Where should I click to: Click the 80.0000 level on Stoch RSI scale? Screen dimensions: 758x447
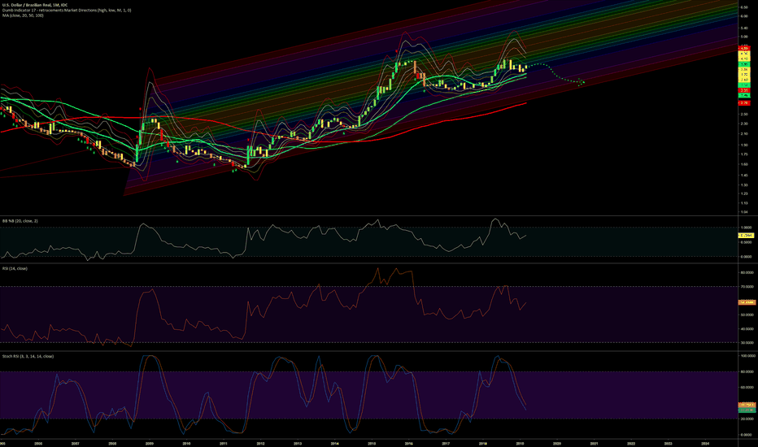click(747, 371)
